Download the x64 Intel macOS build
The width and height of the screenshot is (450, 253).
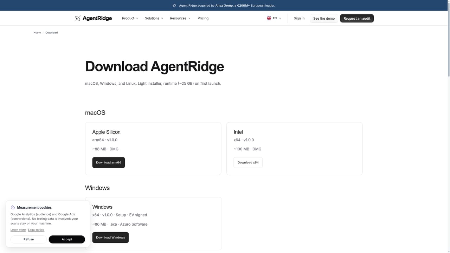(x=248, y=162)
